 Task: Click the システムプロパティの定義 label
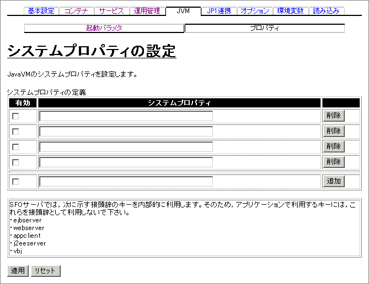[x=46, y=92]
